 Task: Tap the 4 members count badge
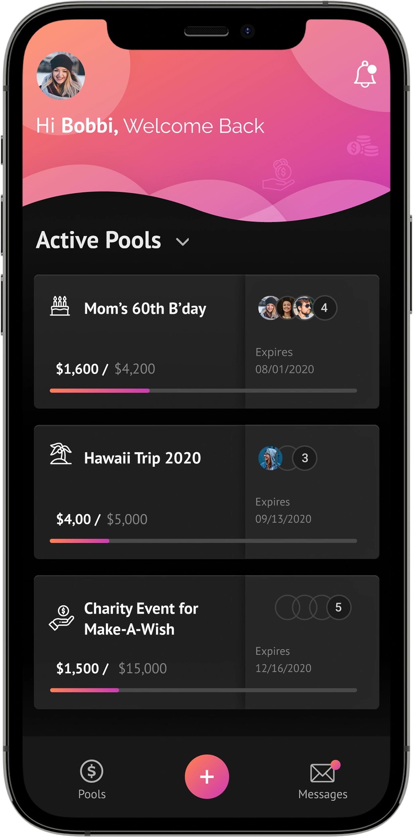324,308
